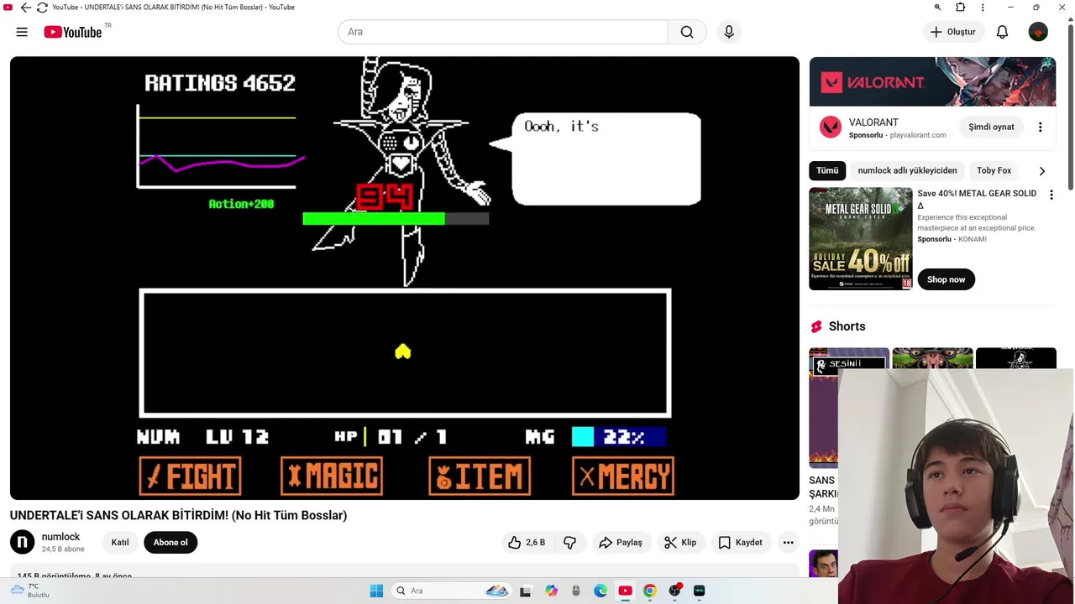The image size is (1075, 604).
Task: Click the Katıl join button
Action: pyautogui.click(x=120, y=542)
